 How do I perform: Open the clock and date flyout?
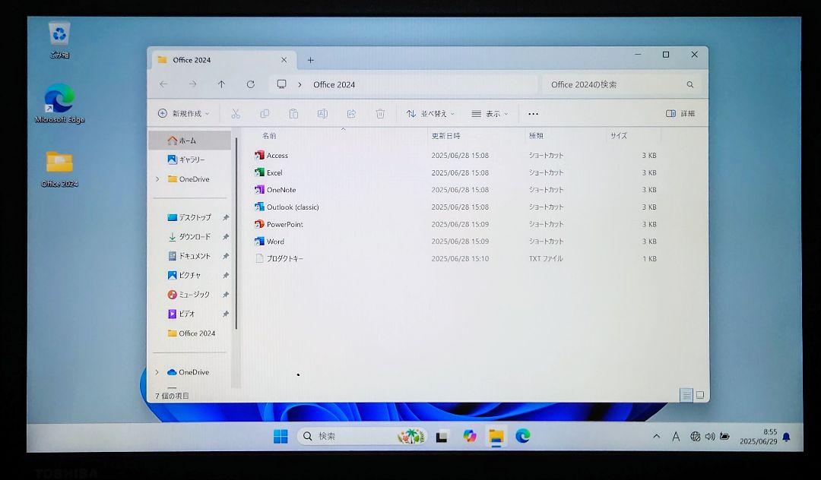[759, 437]
